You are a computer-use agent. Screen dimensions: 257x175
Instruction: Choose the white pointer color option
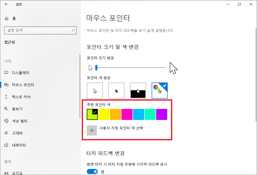[x=95, y=91]
